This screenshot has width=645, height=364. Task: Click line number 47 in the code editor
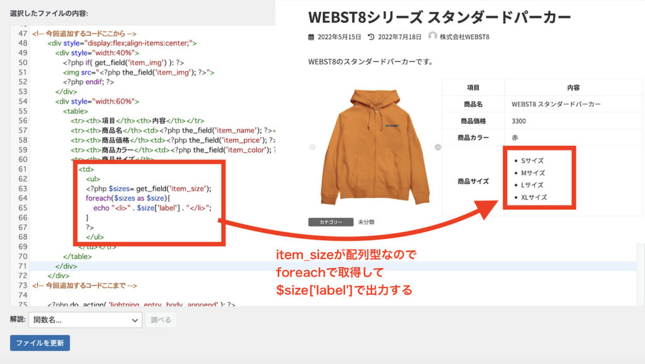24,33
